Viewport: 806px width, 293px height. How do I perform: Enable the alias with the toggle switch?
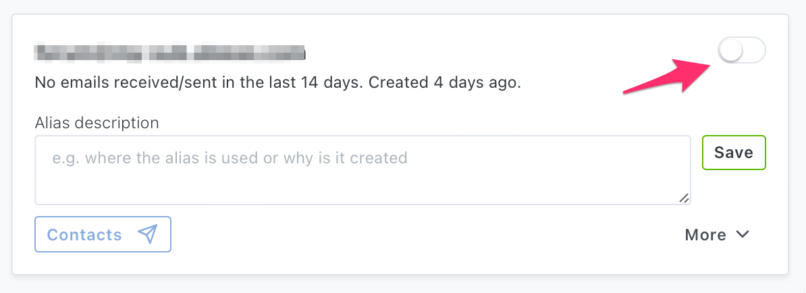click(x=742, y=51)
